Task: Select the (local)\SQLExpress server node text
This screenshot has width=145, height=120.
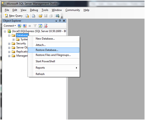Action: [39, 31]
